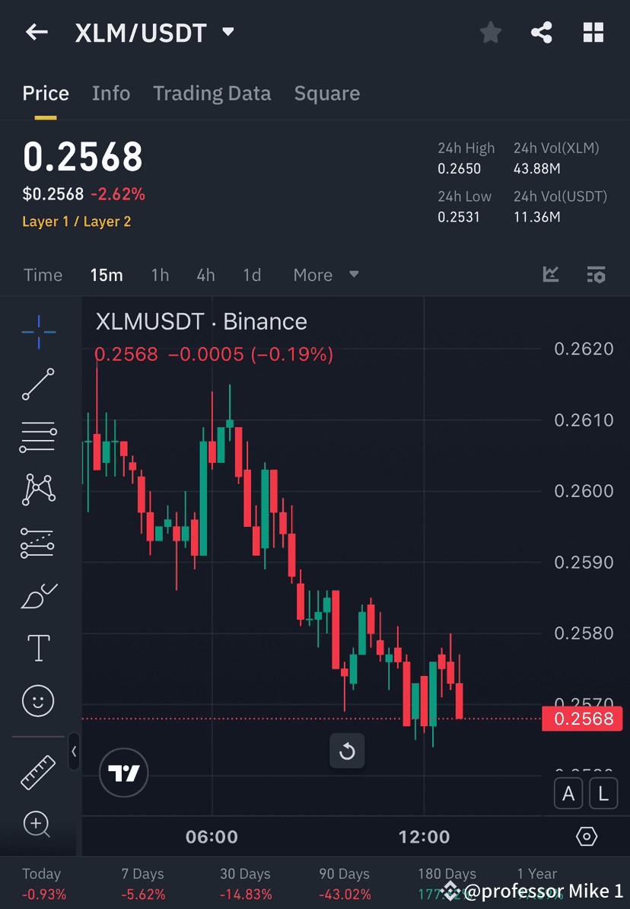Viewport: 630px width, 909px height.
Task: Open the XLM/USDT pair selector dropdown
Action: [228, 32]
